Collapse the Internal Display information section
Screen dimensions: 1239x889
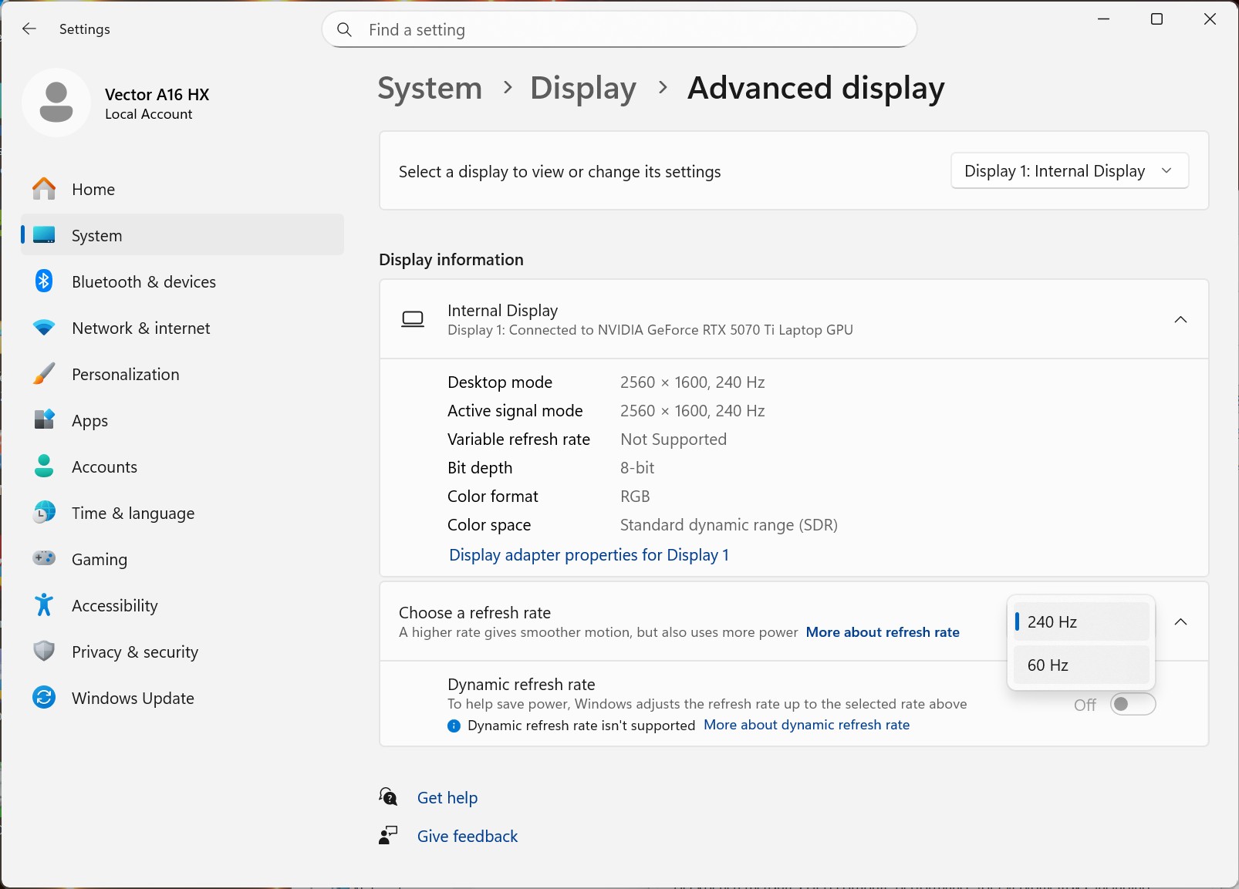click(x=1180, y=319)
